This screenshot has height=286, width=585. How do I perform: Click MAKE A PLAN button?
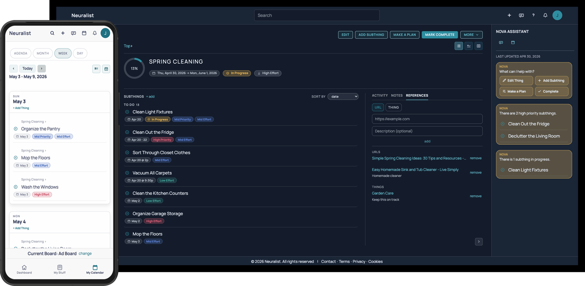[405, 35]
